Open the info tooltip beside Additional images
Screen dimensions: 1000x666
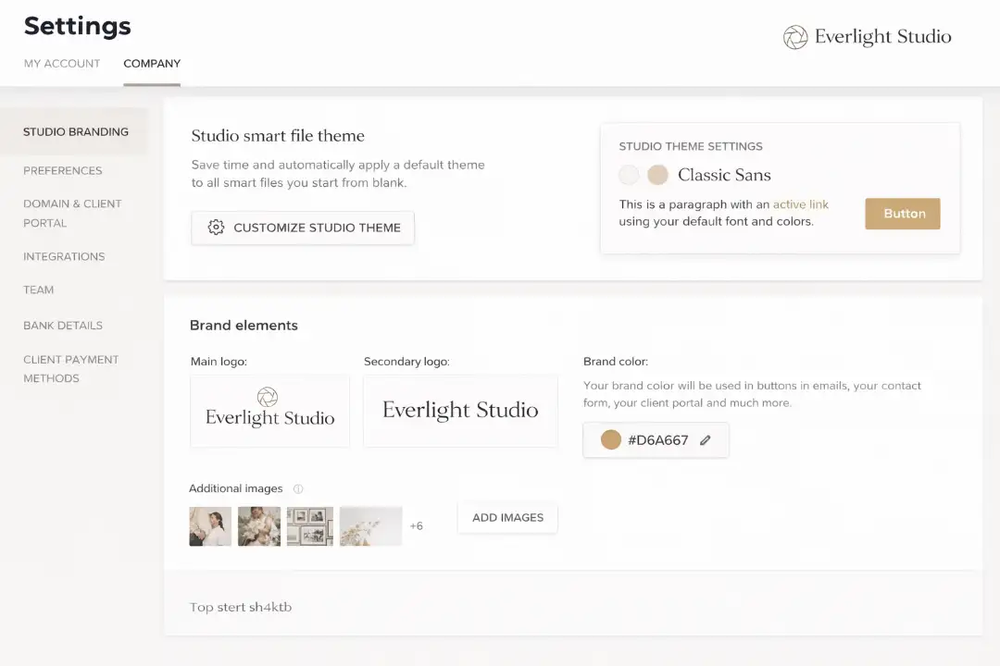click(x=297, y=488)
